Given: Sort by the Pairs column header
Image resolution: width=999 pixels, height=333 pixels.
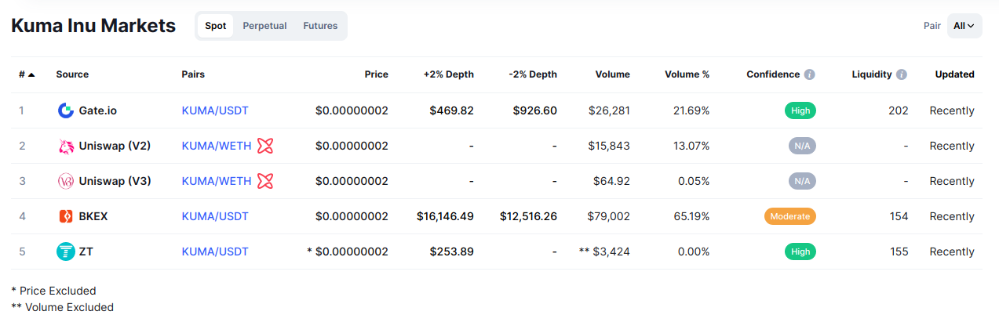Looking at the screenshot, I should [x=193, y=74].
